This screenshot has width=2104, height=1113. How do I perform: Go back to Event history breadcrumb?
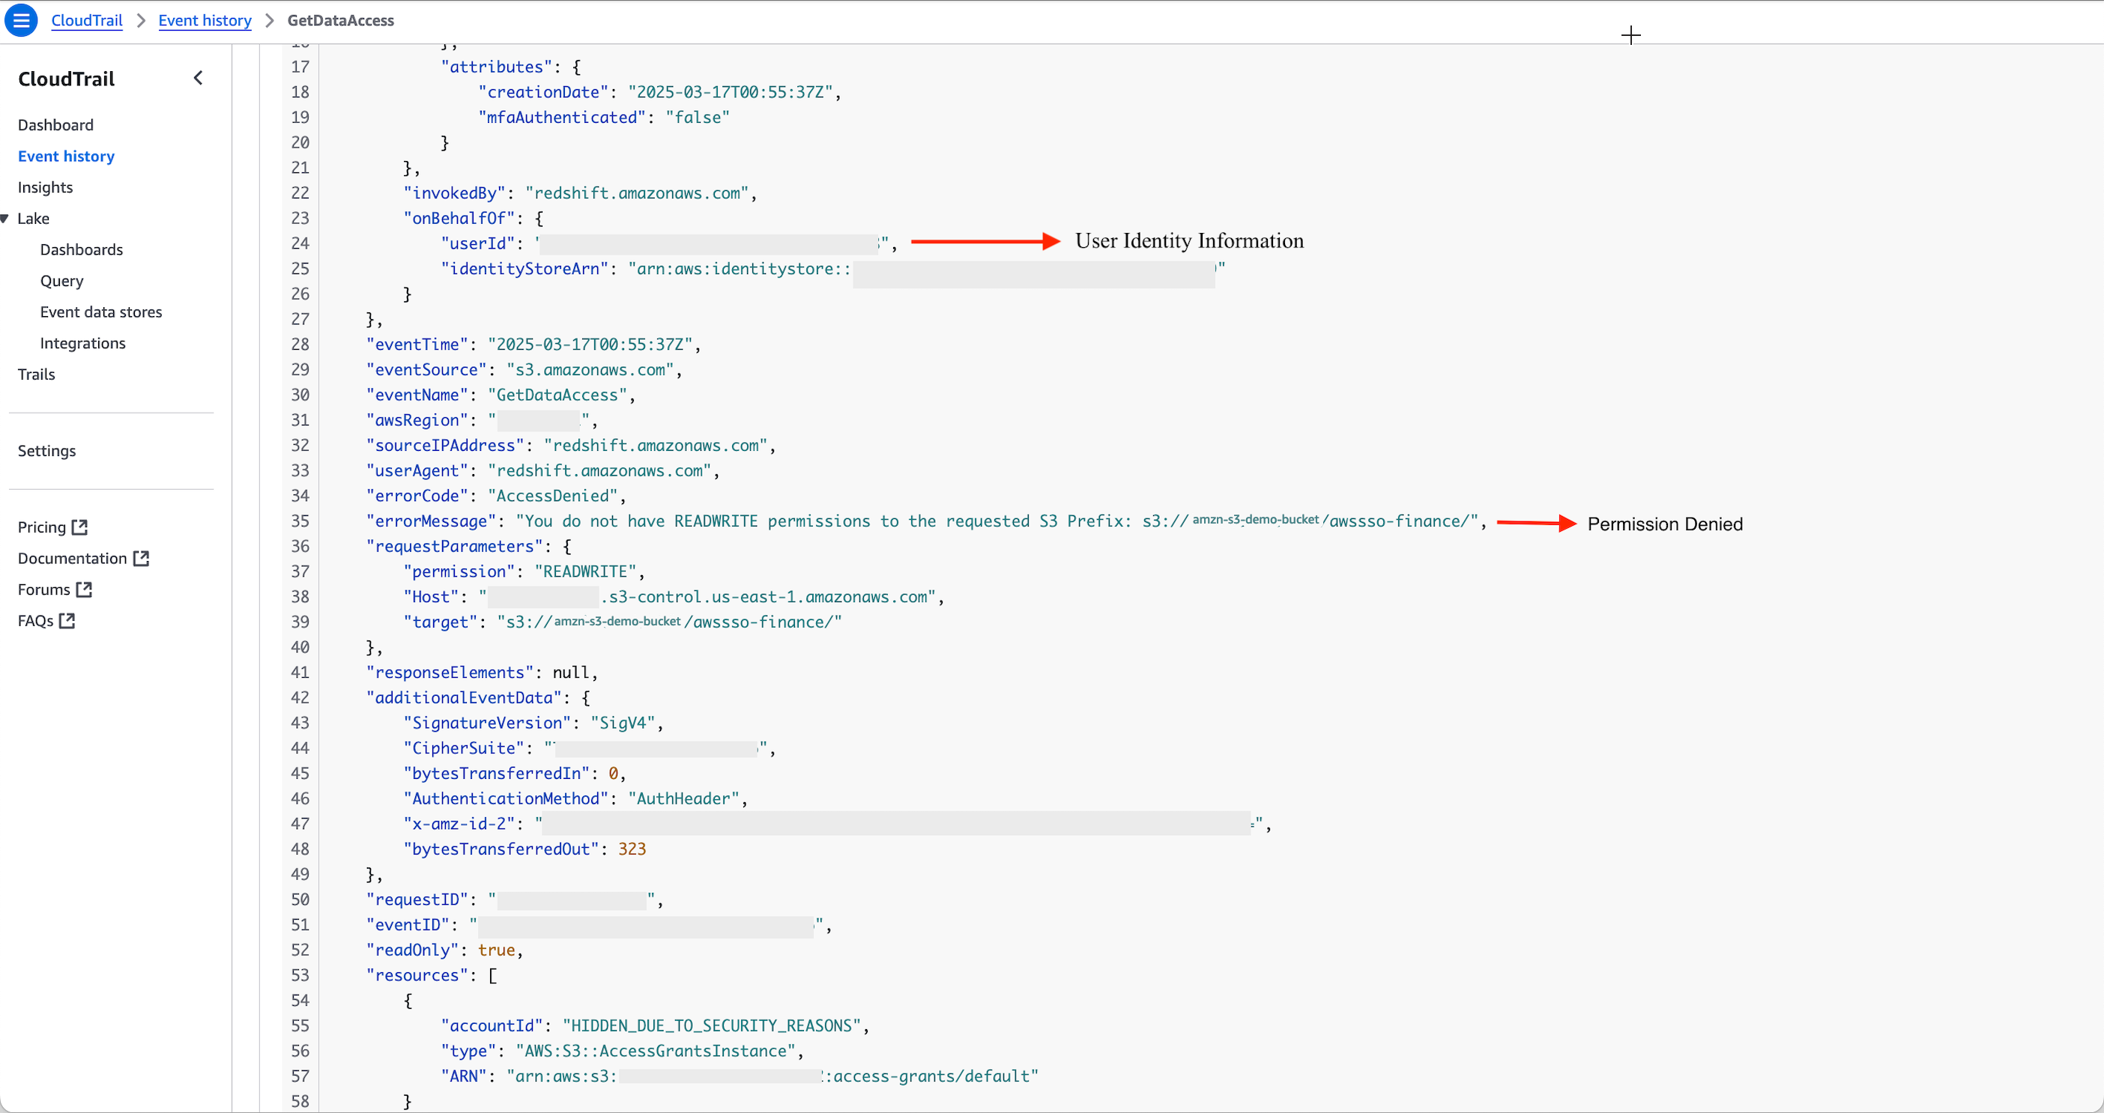tap(205, 20)
